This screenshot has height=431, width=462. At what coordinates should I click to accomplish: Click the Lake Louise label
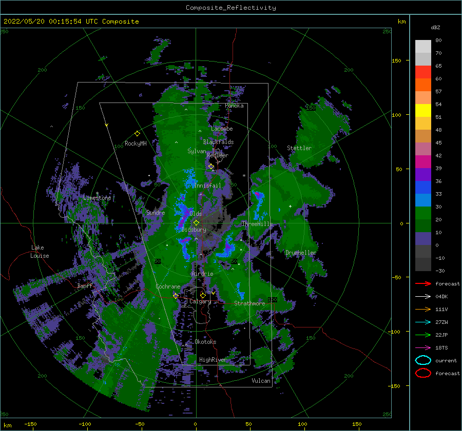40,252
